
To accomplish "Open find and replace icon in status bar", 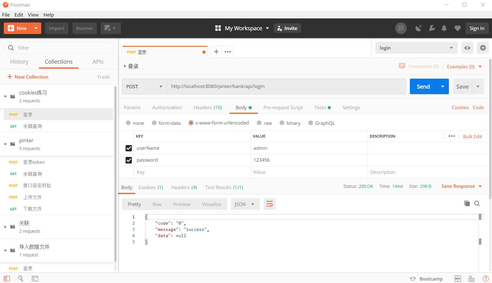I will tap(21, 279).
